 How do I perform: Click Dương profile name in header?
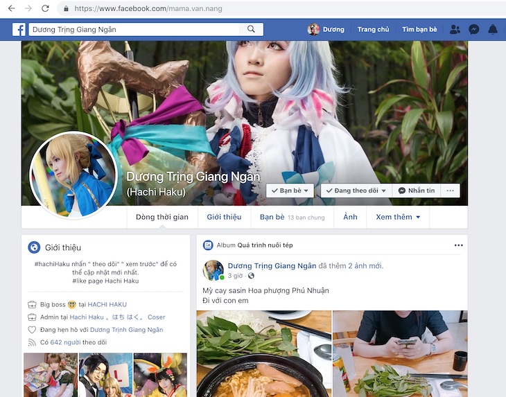pyautogui.click(x=333, y=29)
